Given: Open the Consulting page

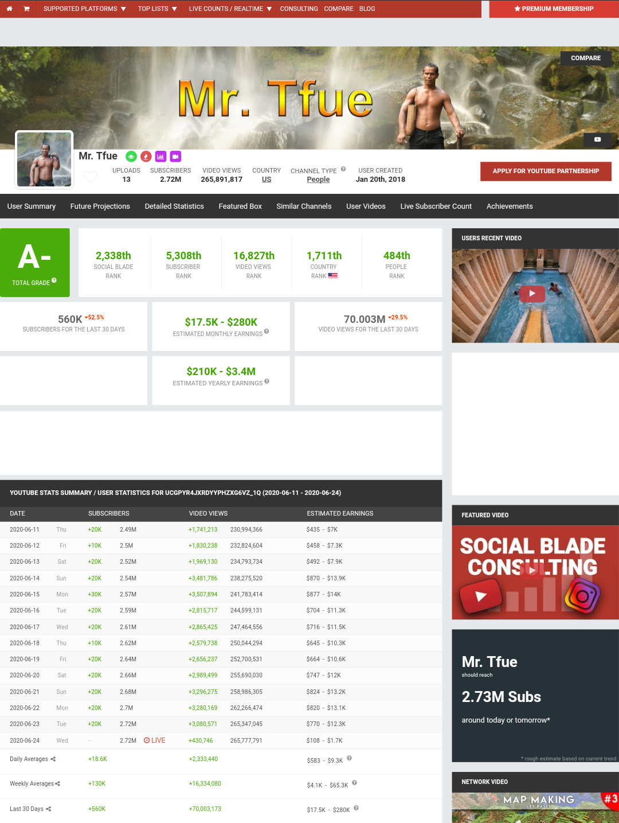Looking at the screenshot, I should coord(299,9).
